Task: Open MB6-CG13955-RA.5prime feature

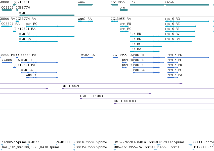Action: [133, 147]
